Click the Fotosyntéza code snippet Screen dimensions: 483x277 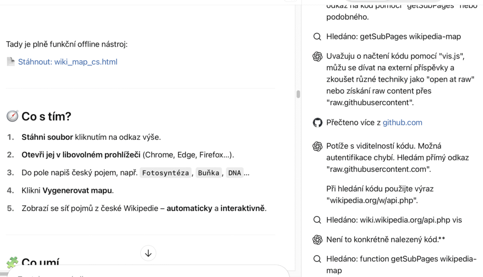click(166, 173)
